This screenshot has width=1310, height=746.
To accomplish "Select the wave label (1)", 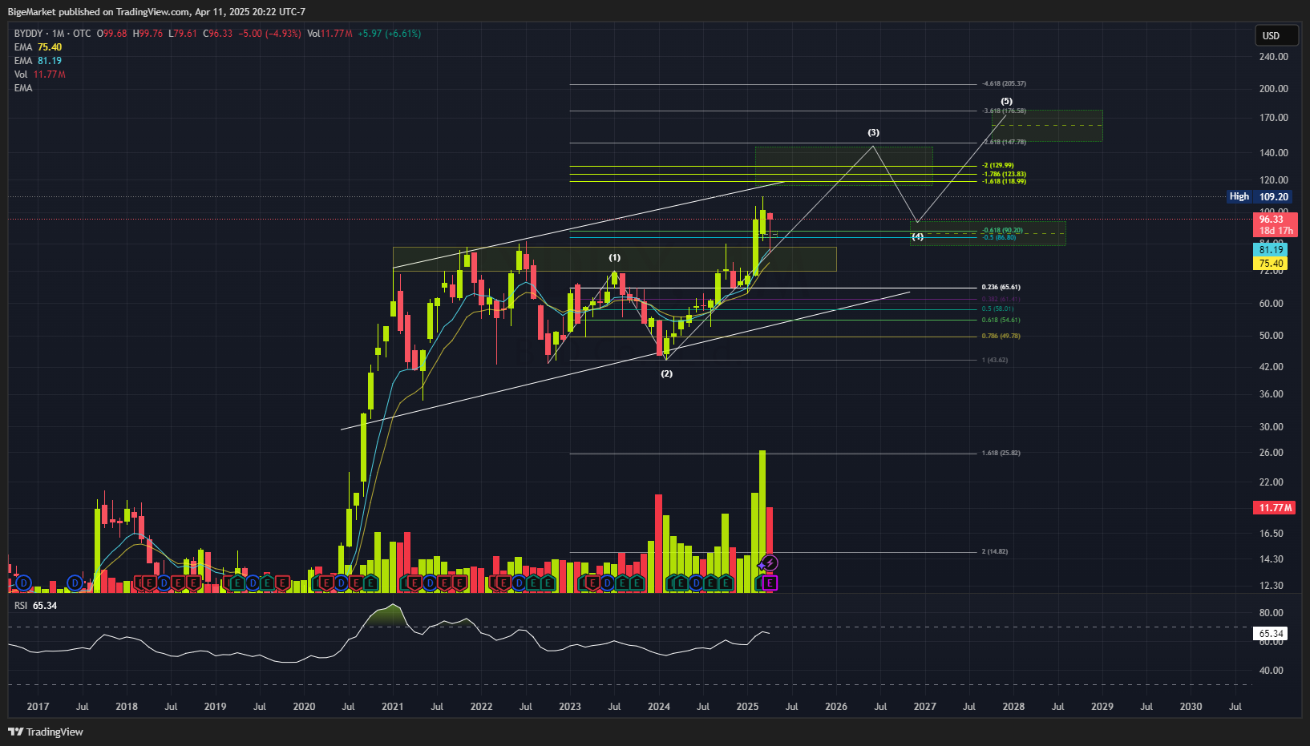I will (614, 258).
